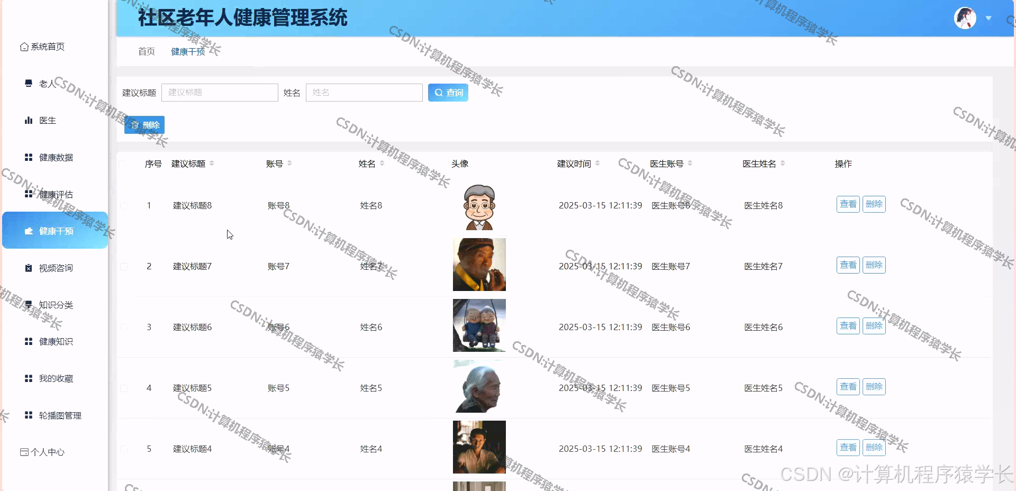Click the user avatar in the header
The height and width of the screenshot is (491, 1016).
coord(965,18)
